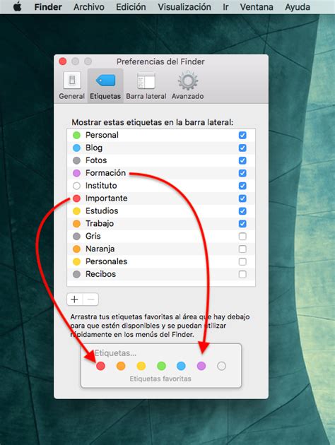This screenshot has width=335, height=445.
Task: Open the Ayuda menu
Action: coord(298,7)
